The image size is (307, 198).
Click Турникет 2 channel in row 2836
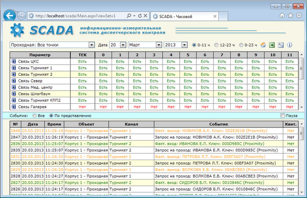pos(120,144)
